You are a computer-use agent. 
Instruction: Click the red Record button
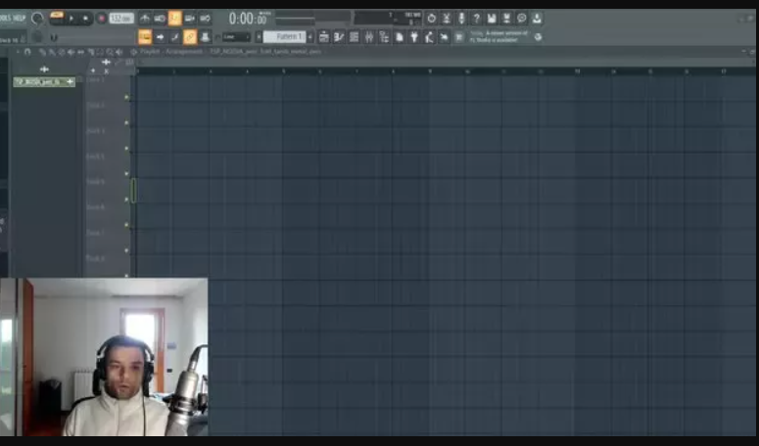[x=101, y=19]
